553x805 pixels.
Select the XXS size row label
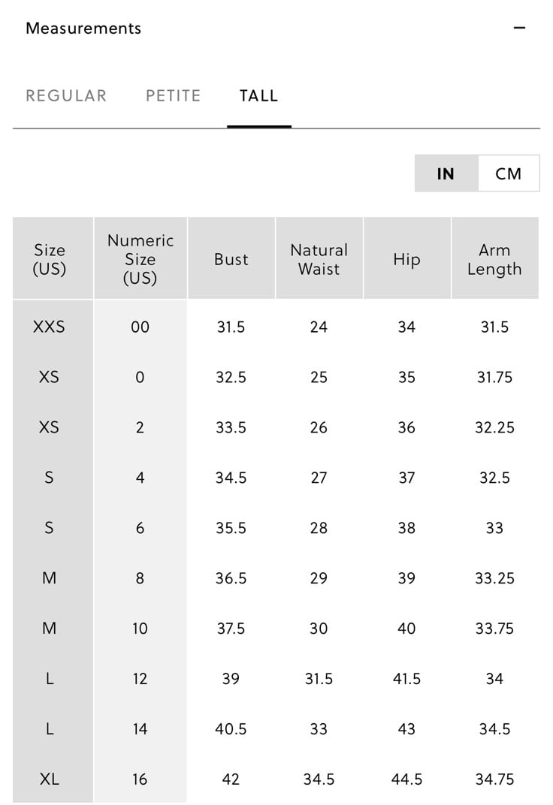(x=50, y=327)
